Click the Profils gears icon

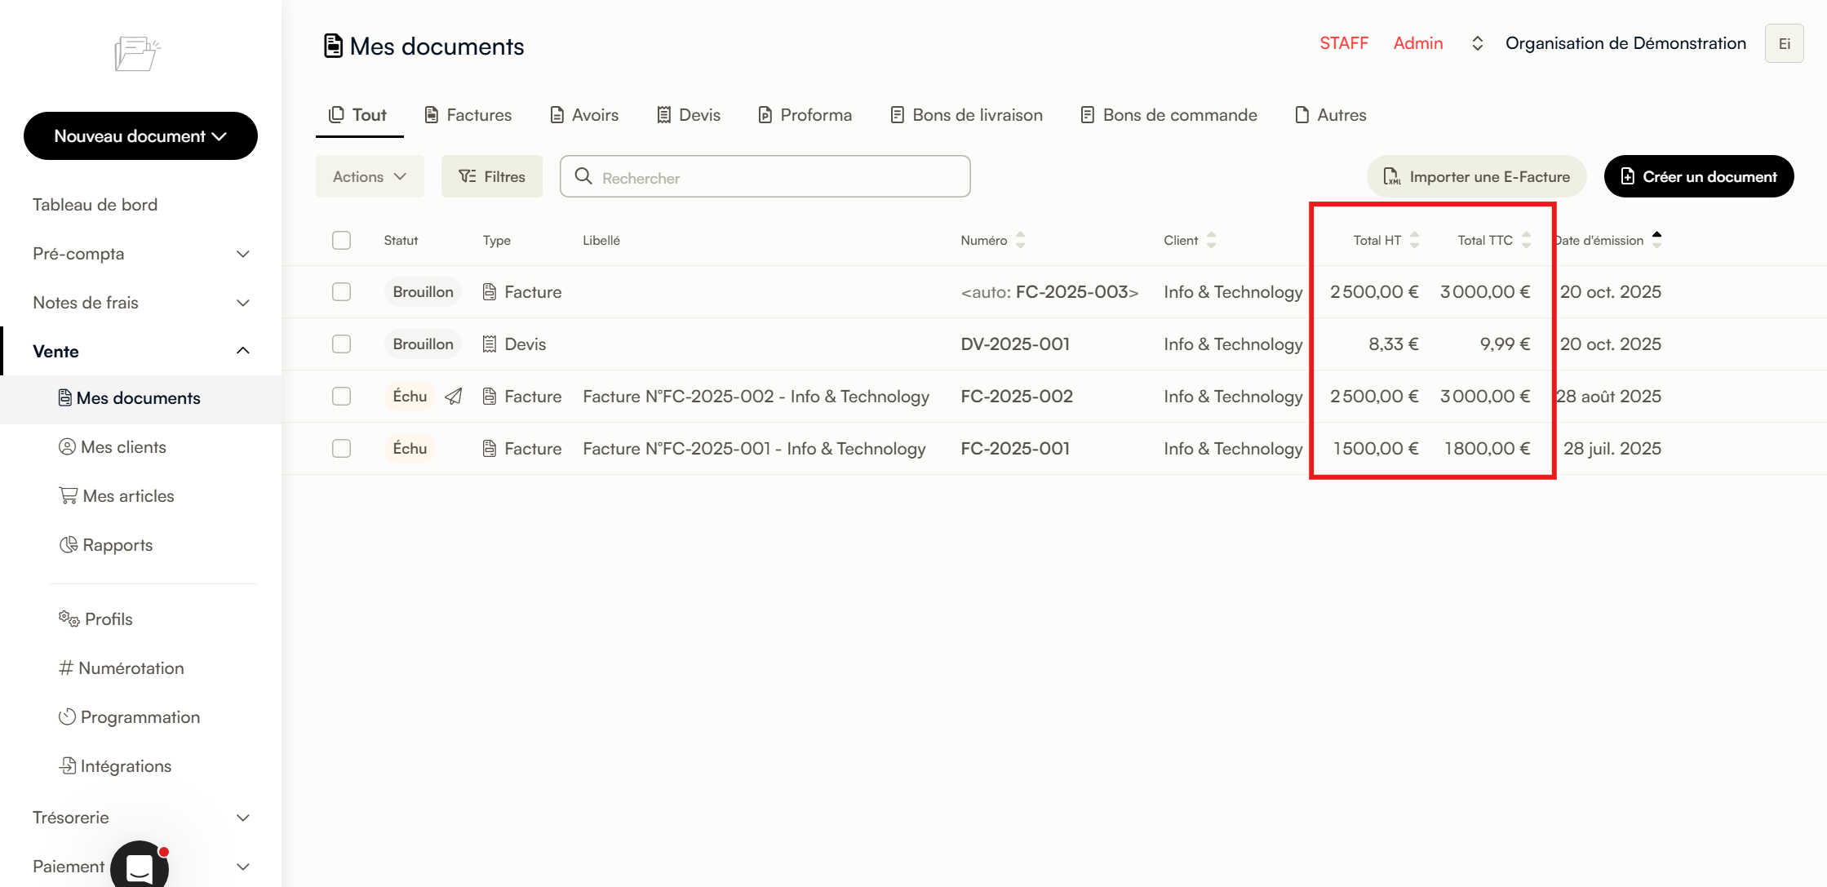(x=69, y=619)
